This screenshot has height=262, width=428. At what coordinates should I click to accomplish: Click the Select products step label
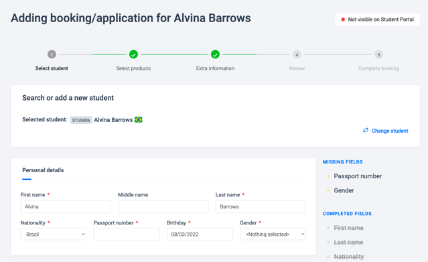coord(133,68)
